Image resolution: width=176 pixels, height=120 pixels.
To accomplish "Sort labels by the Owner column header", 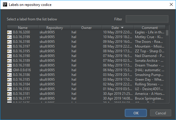I will [x=86, y=28].
